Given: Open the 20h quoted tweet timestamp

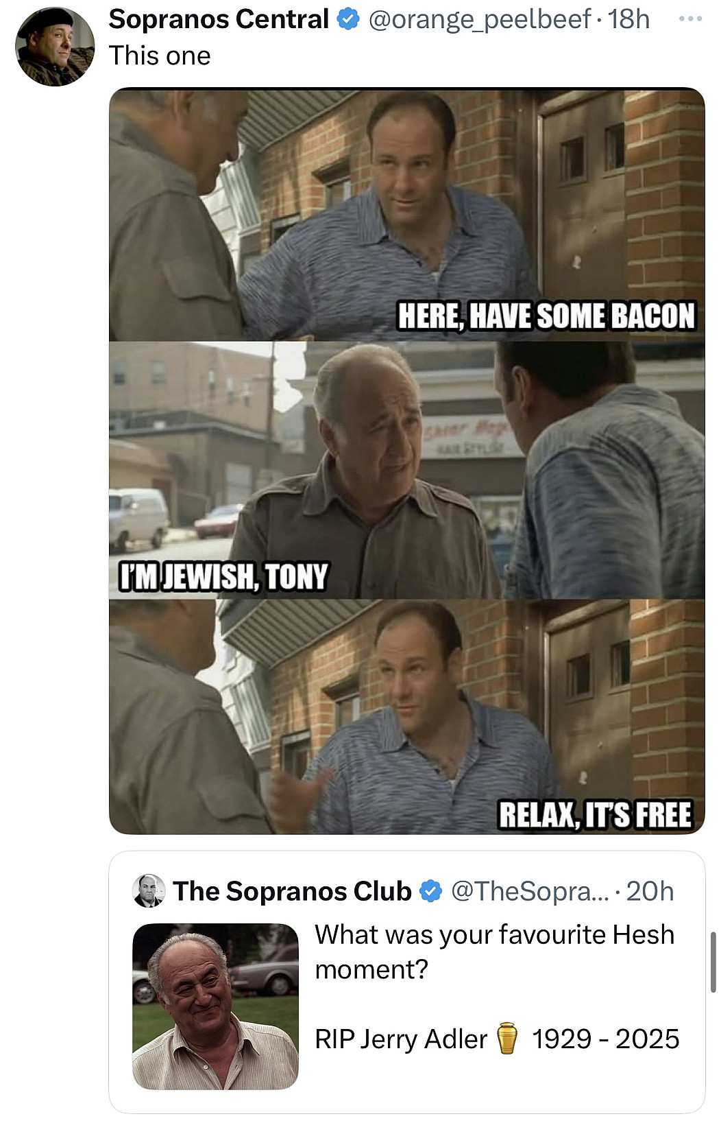Looking at the screenshot, I should (650, 891).
